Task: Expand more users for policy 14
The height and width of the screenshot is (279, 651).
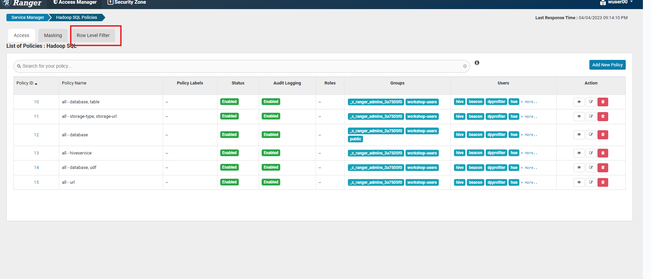Action: [x=529, y=168]
